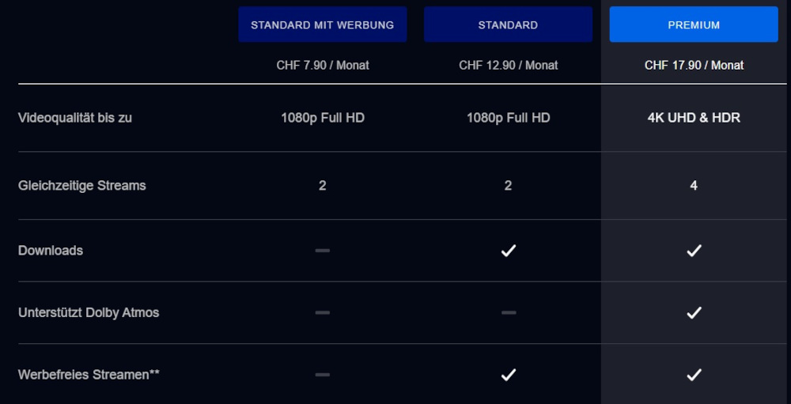
Task: Click the CHF 12.90 / Monat price
Action: tap(508, 65)
